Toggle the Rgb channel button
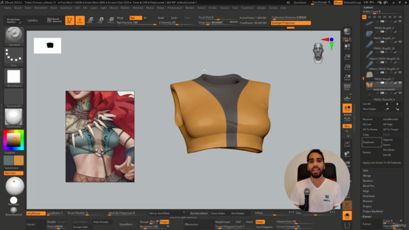 (135, 18)
